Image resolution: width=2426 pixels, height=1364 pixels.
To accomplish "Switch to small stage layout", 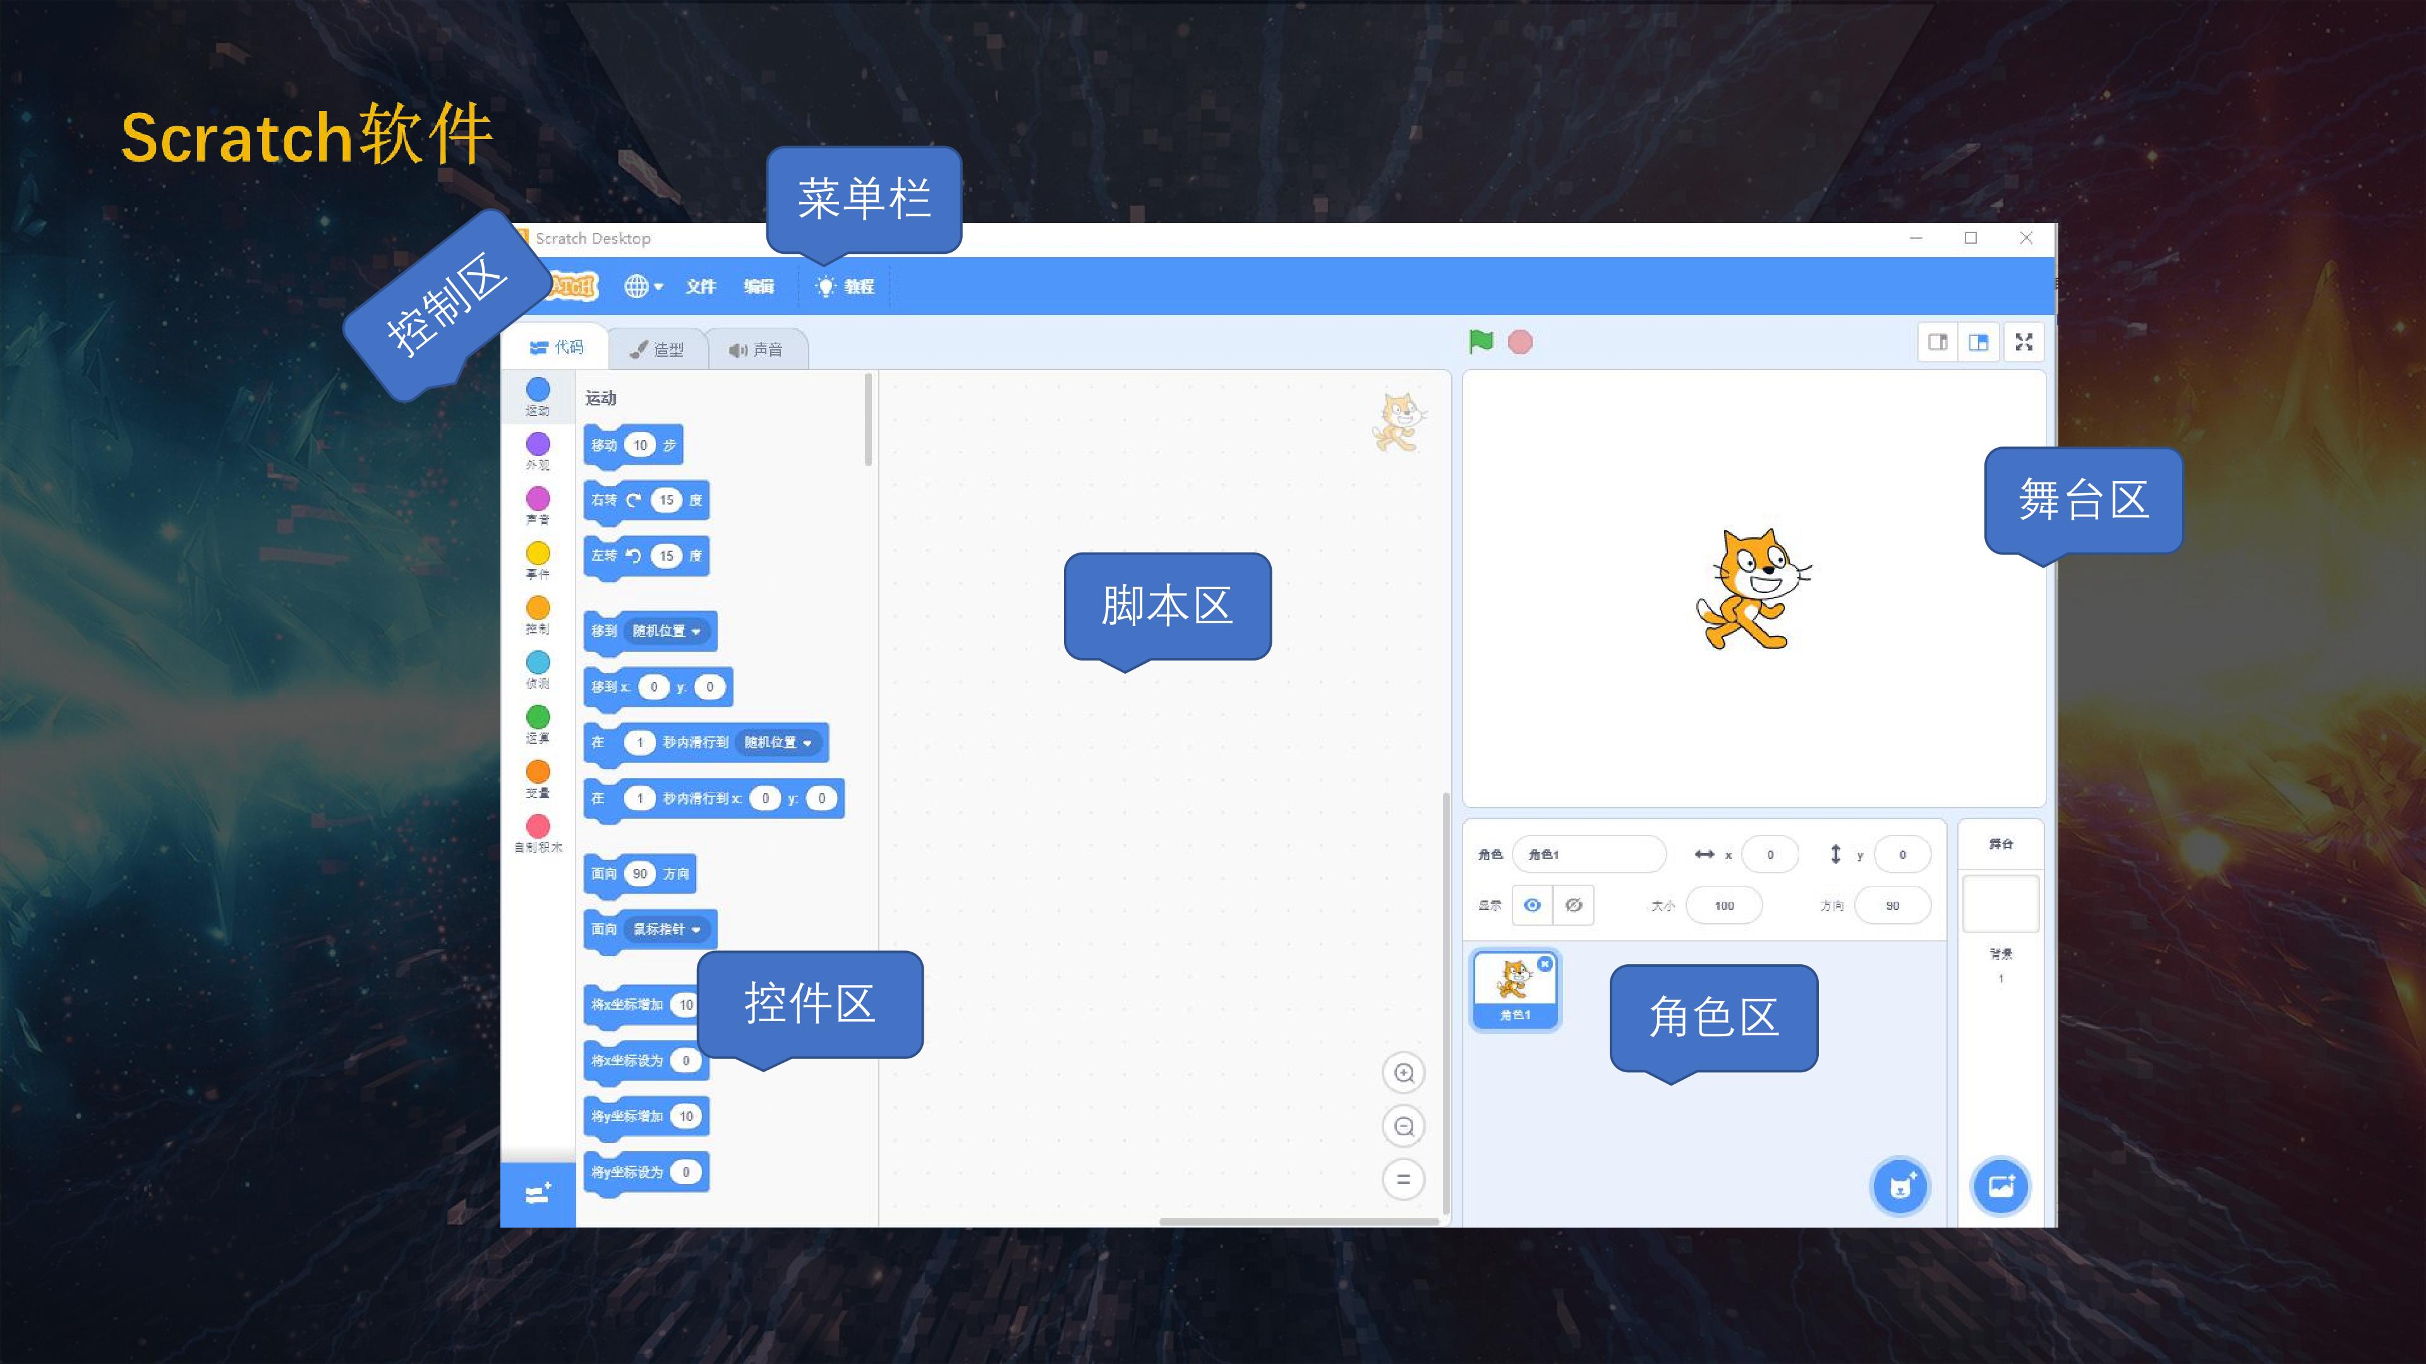I will (x=1938, y=342).
